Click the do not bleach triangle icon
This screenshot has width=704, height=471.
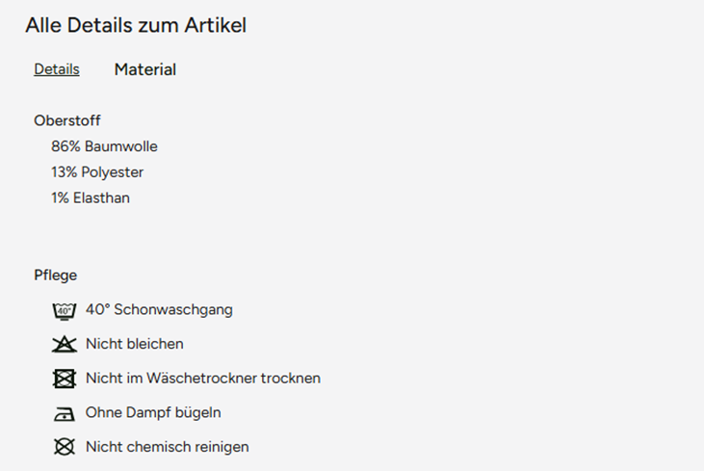(64, 344)
